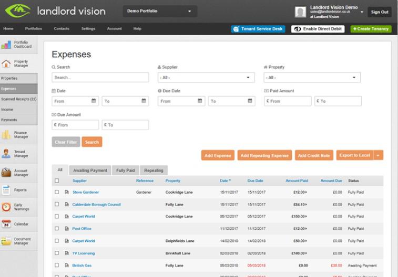Viewport: 398px width, 277px height.
Task: Open document icon for Steve Gardener row
Action: [x=67, y=192]
